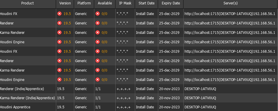Click the version error icon in the second Karma Renderer row
Image resolution: width=278 pixels, height=111 pixels.
pos(59,70)
